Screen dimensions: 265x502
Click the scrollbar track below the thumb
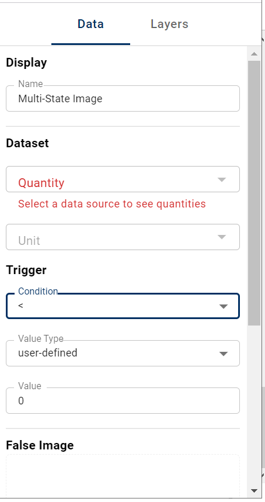pyautogui.click(x=254, y=405)
